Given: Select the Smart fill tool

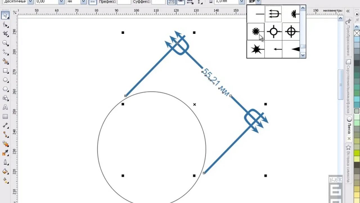Looking at the screenshot, I should [x=5, y=61].
